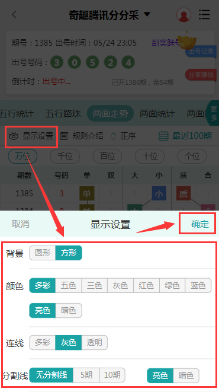The height and width of the screenshot is (392, 219).
Task: Click drawn number ball 4
Action: click(128, 62)
